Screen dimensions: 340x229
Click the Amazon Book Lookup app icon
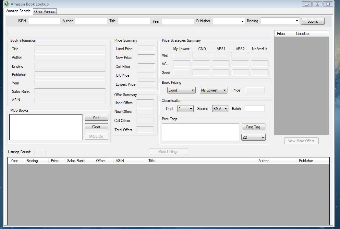click(x=7, y=4)
